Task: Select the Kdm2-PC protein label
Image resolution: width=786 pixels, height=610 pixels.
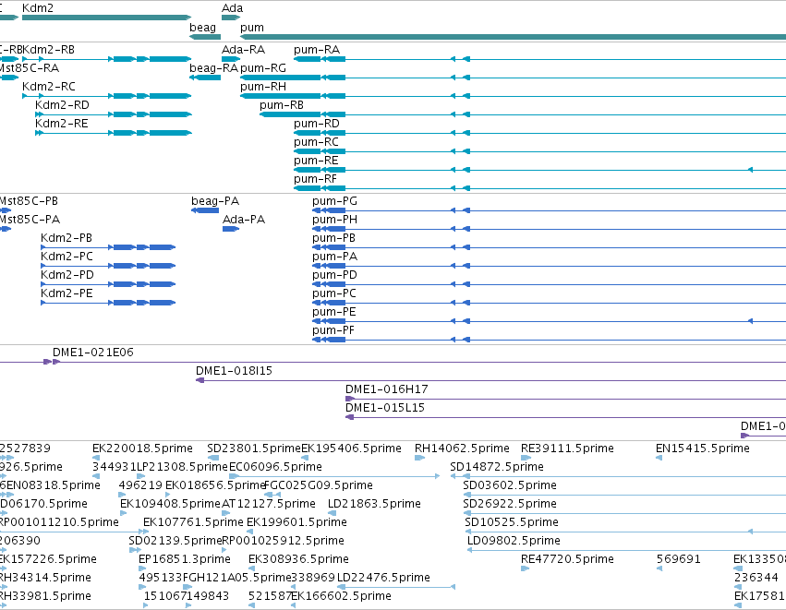Action: coord(67,257)
